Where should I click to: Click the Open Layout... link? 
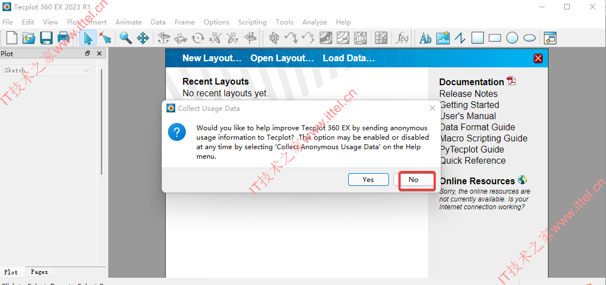coord(282,58)
